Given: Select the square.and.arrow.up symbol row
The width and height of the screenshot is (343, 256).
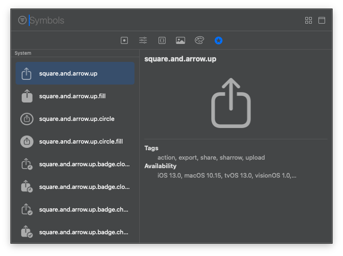Looking at the screenshot, I should pyautogui.click(x=75, y=74).
